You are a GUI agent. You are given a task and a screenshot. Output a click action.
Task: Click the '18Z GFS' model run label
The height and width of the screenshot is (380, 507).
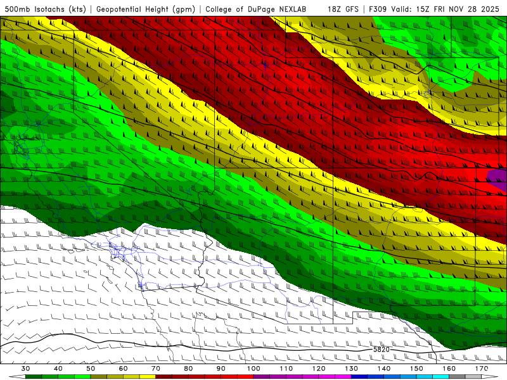click(x=343, y=9)
